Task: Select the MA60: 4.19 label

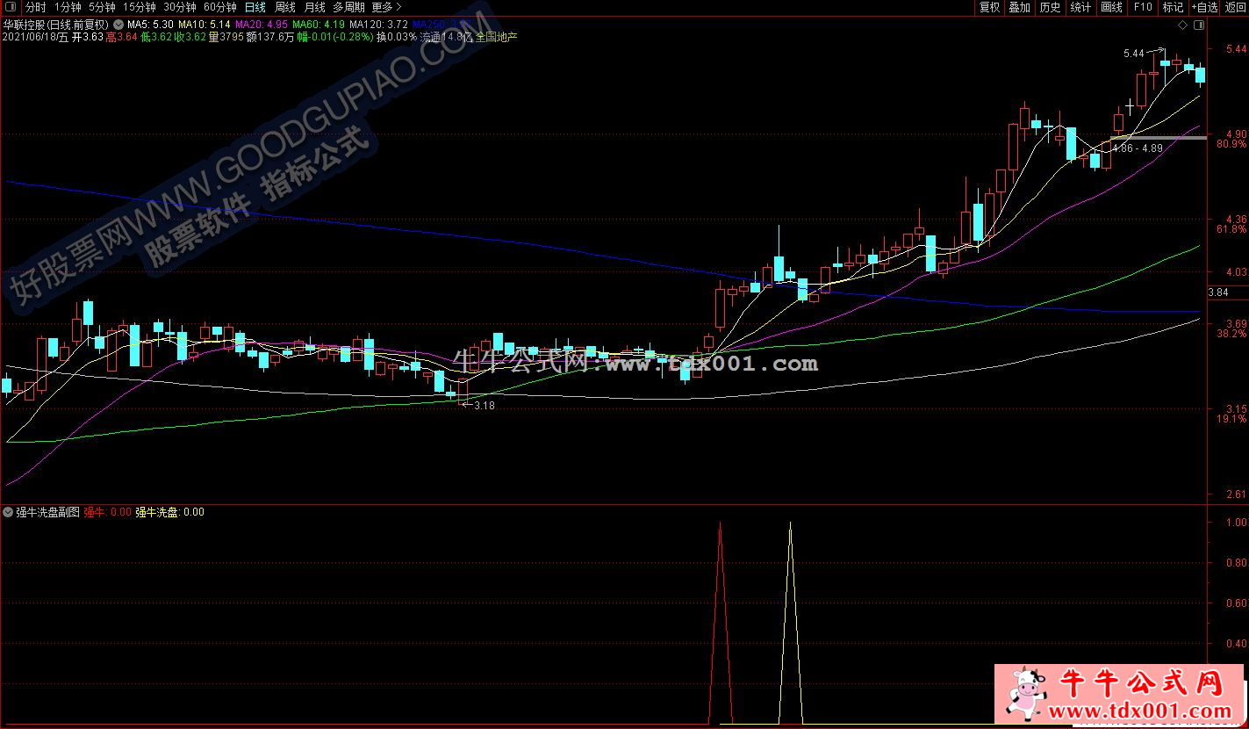Action: (x=319, y=25)
